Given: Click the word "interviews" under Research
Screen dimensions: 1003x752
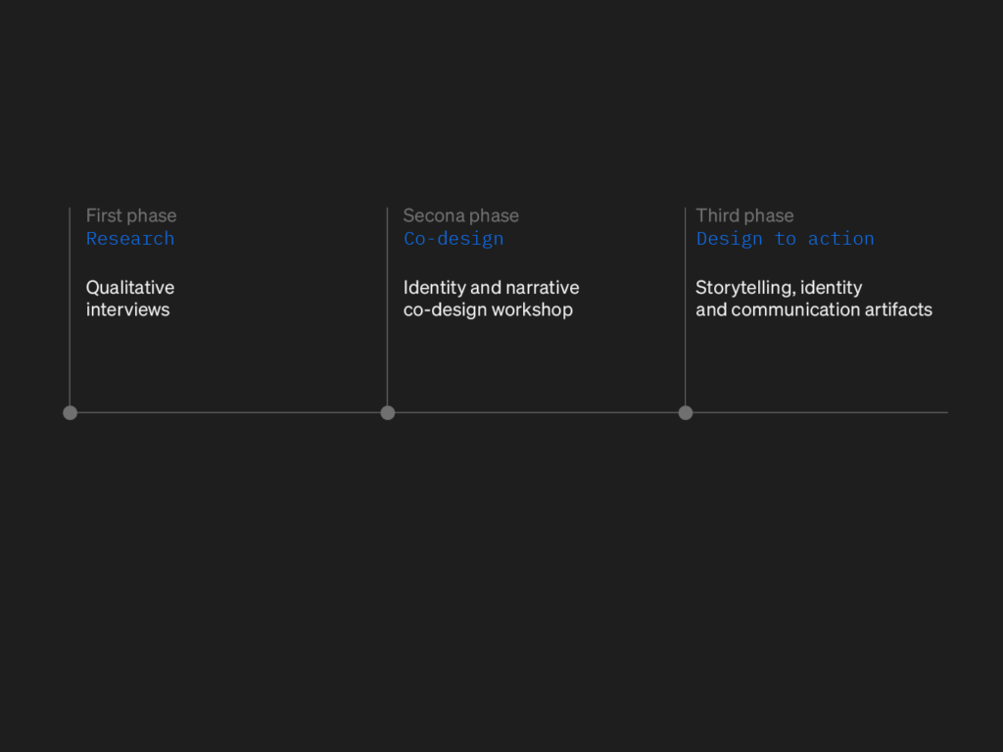Looking at the screenshot, I should click(128, 310).
